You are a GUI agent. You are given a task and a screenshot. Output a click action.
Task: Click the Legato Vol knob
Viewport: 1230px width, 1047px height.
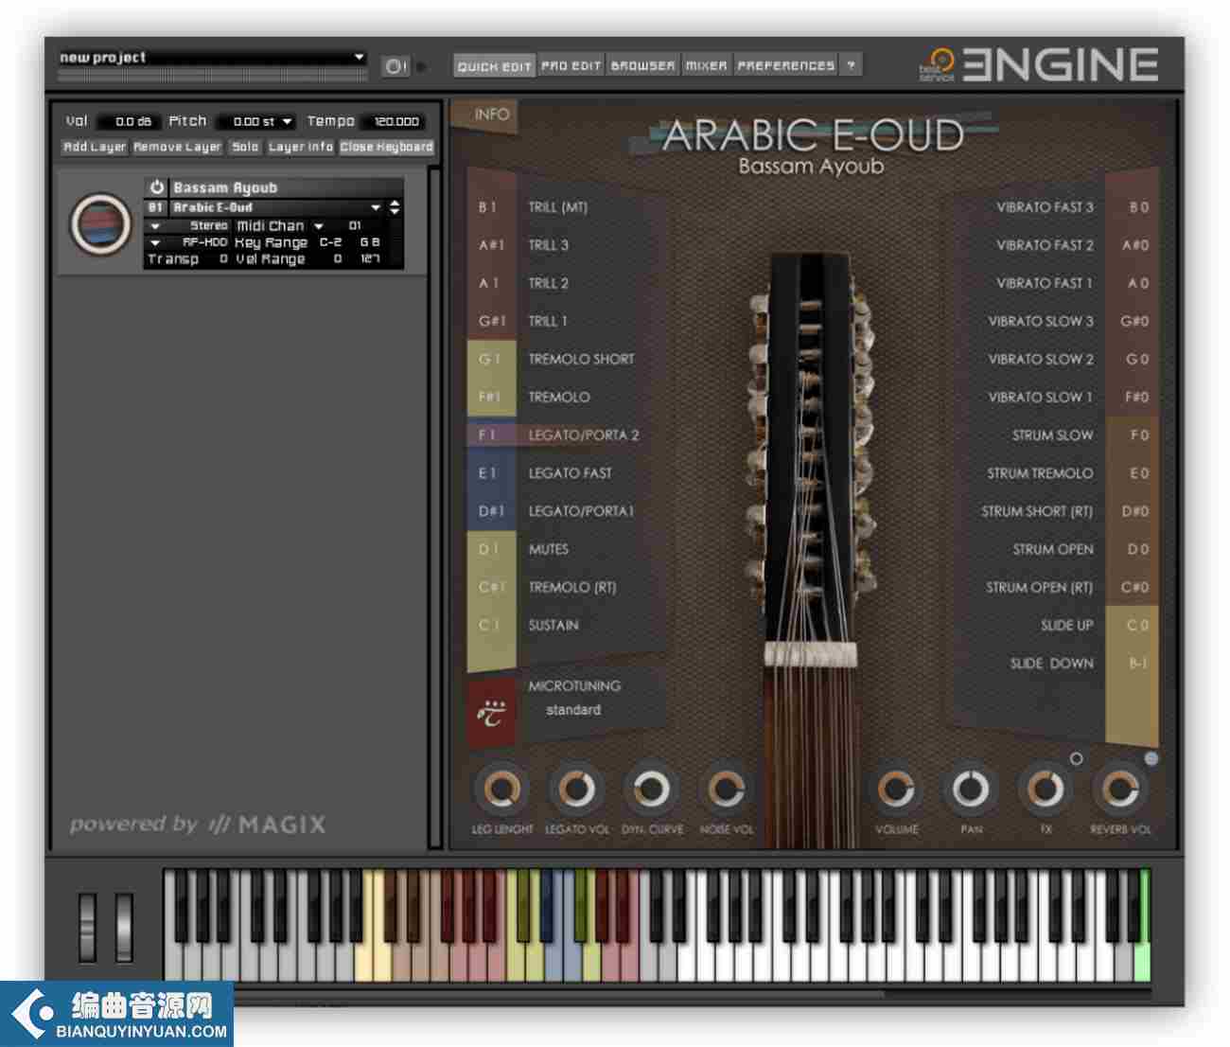point(576,789)
